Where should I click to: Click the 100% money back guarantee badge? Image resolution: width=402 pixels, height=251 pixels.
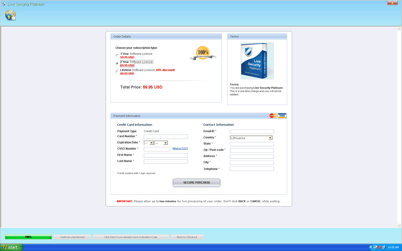click(x=203, y=53)
